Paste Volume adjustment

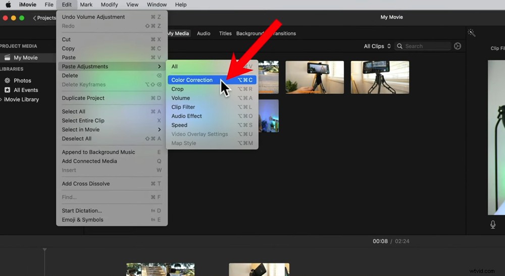(x=212, y=98)
